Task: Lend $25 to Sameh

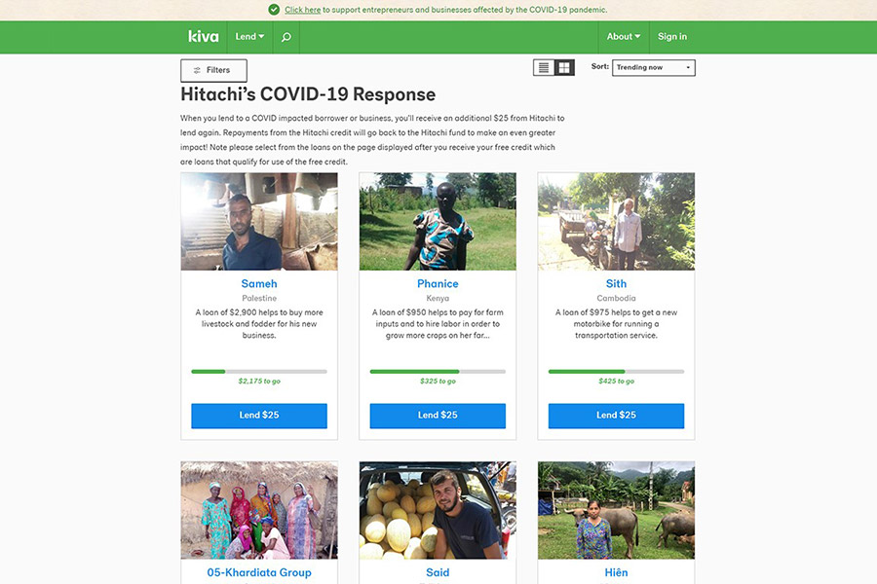Action: click(259, 416)
